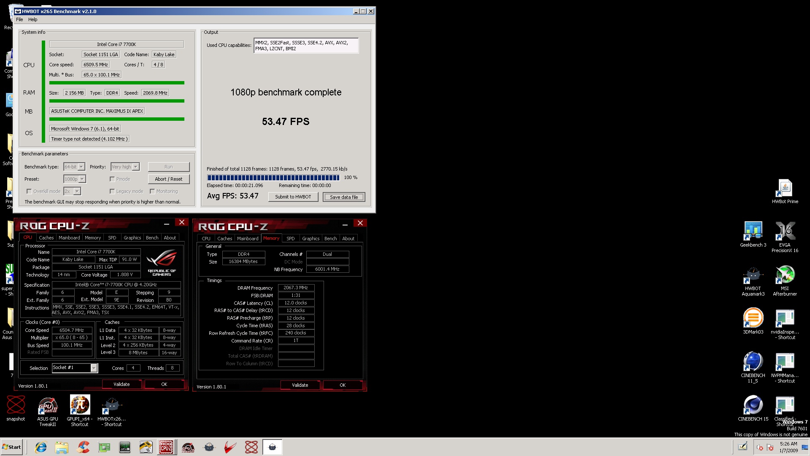Click the Used CPU capabilities text box

pyautogui.click(x=306, y=46)
